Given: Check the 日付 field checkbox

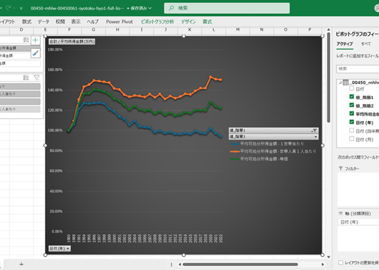Looking at the screenshot, I should (352, 88).
